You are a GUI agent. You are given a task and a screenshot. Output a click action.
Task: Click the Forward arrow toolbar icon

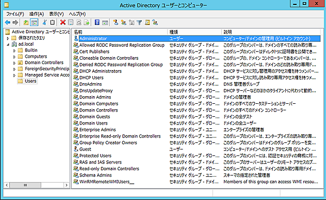point(15,22)
